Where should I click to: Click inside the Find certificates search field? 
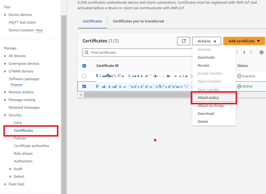138,52
